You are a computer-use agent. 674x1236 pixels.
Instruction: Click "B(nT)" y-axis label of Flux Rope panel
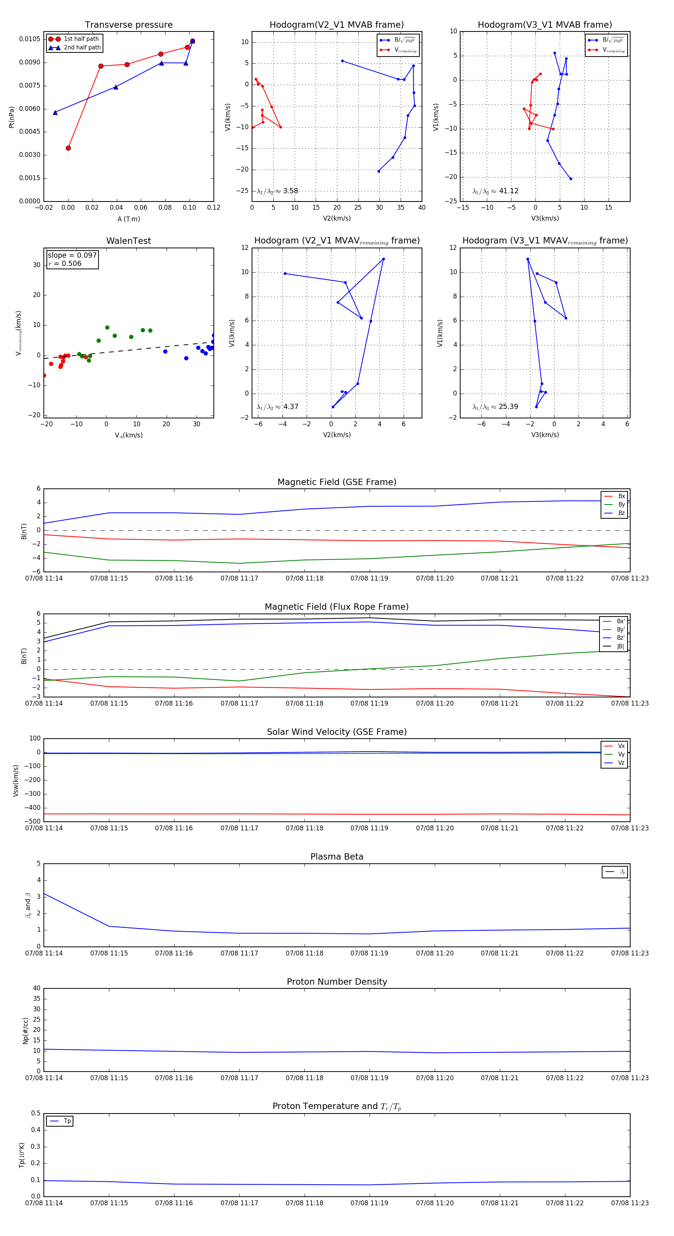[x=24, y=655]
